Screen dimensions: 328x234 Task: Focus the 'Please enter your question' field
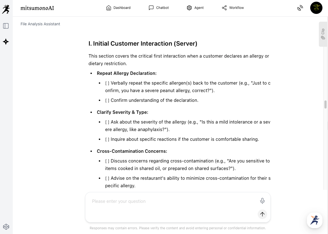point(172,201)
